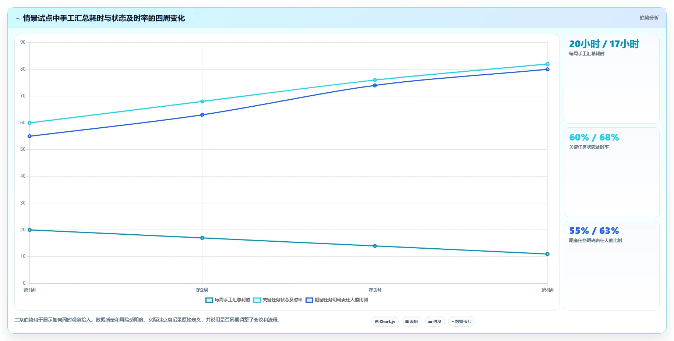Click the 第3周 x-axis label
The width and height of the screenshot is (674, 341).
(375, 290)
